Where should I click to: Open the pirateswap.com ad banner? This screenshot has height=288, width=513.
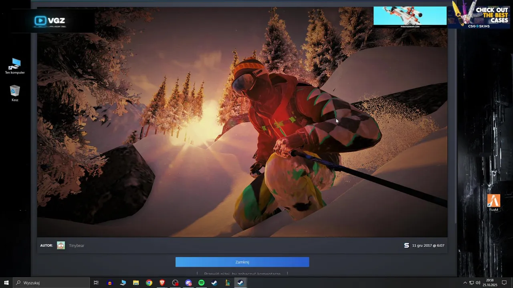pyautogui.click(x=410, y=17)
